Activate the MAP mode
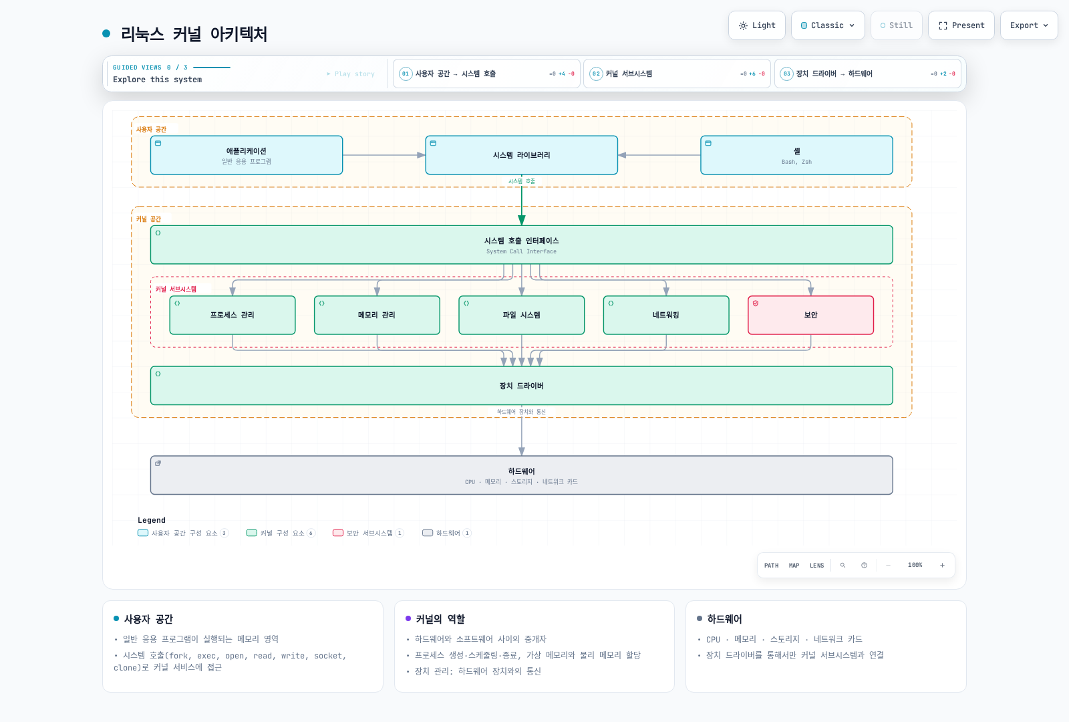The width and height of the screenshot is (1069, 722). [x=794, y=566]
